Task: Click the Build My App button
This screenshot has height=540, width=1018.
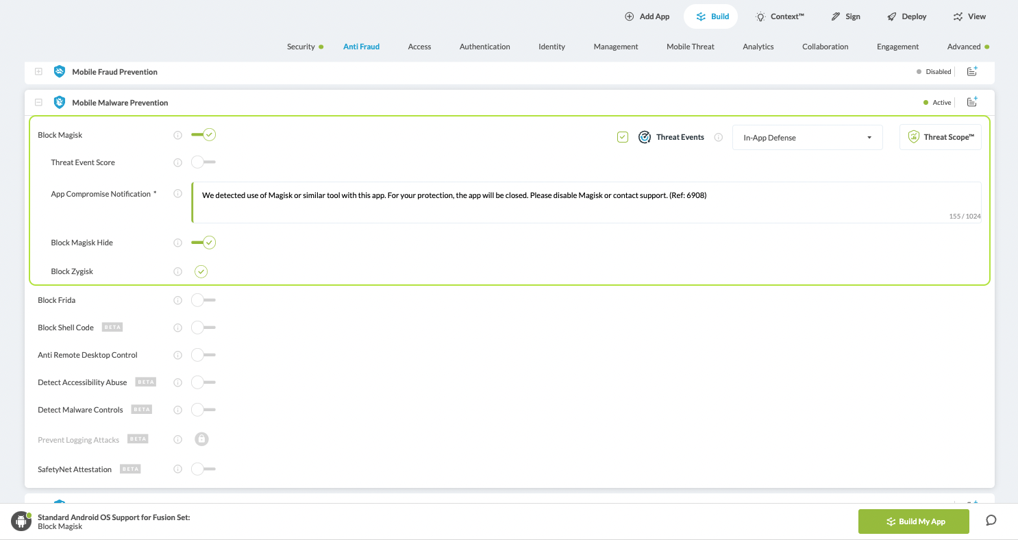Action: (x=913, y=521)
